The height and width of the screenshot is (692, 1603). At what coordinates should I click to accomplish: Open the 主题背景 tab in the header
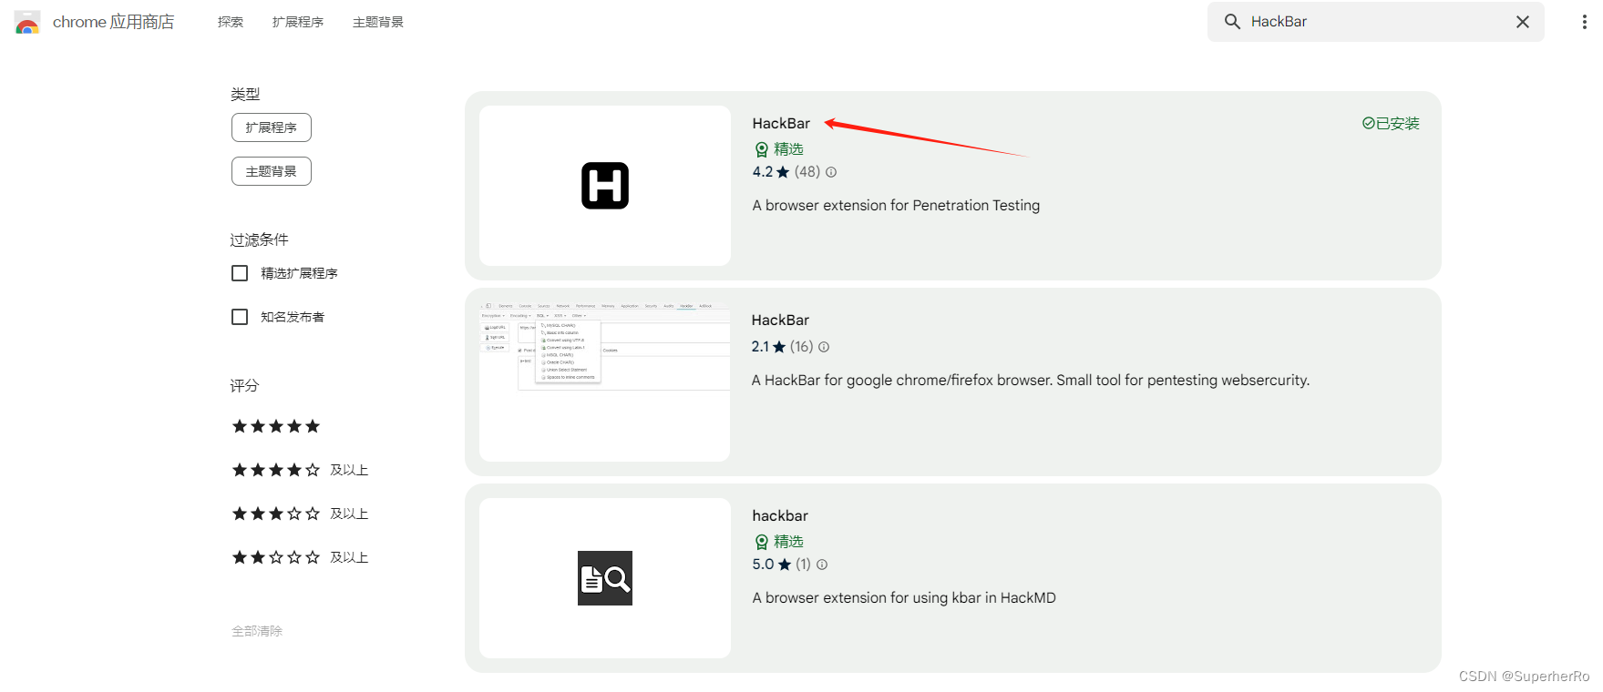pyautogui.click(x=378, y=22)
